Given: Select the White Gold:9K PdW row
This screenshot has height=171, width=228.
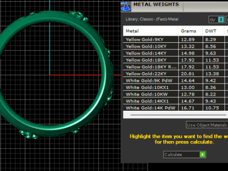Looking at the screenshot, I should pos(175,80).
